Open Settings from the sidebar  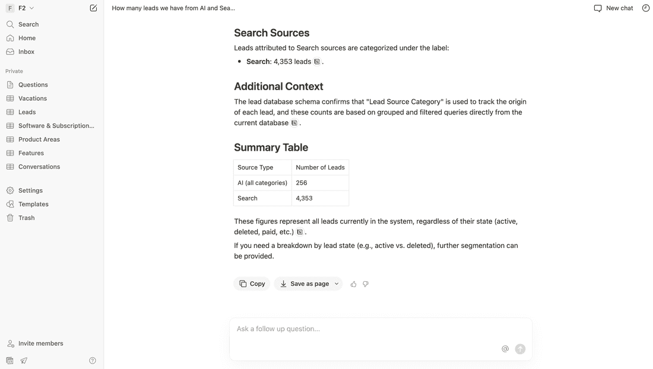pyautogui.click(x=30, y=190)
